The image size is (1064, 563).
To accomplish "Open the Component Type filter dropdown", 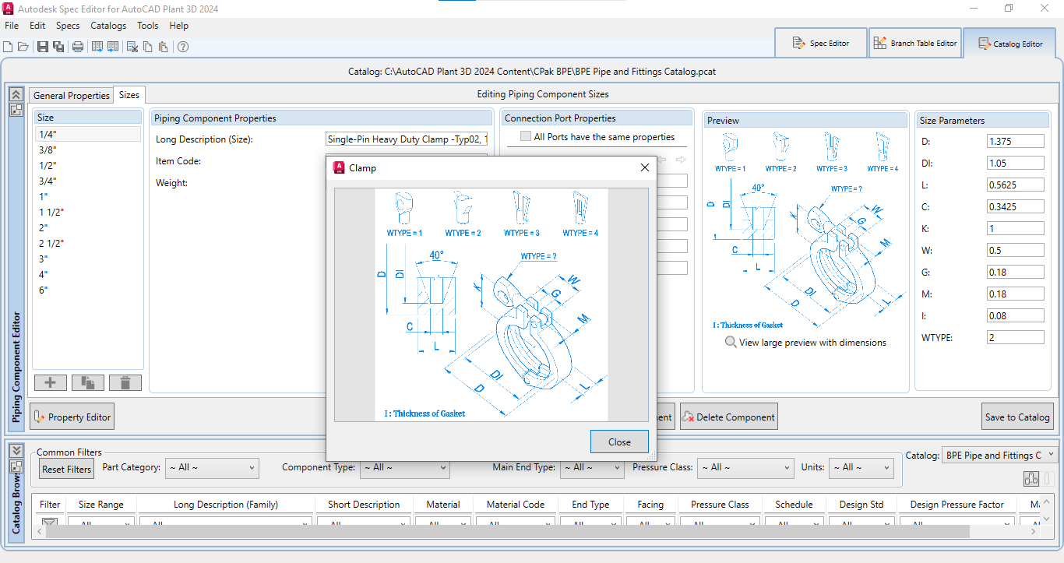I will pos(405,467).
